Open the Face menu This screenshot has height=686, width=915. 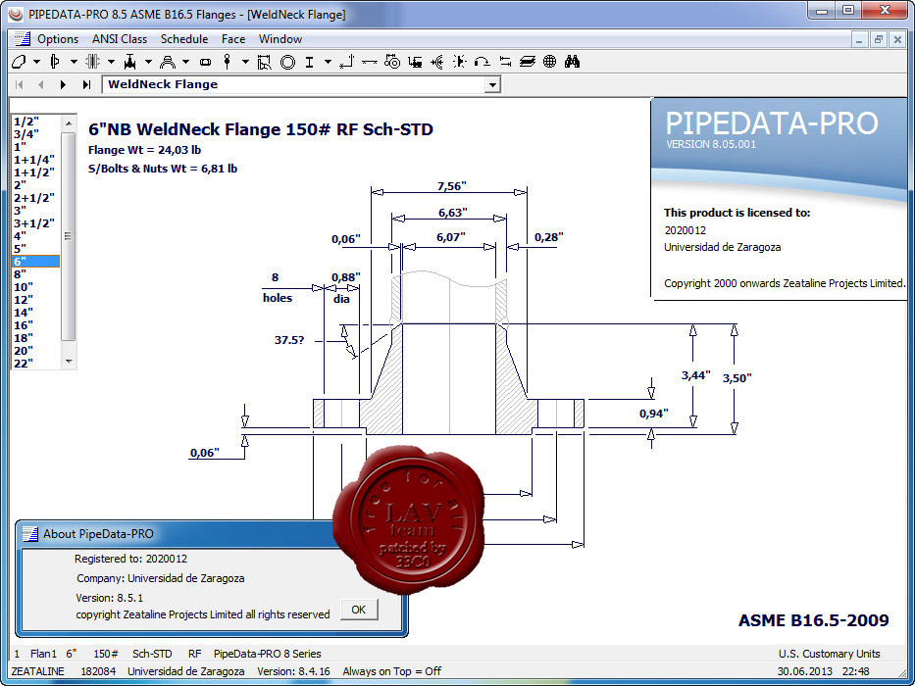(x=233, y=39)
